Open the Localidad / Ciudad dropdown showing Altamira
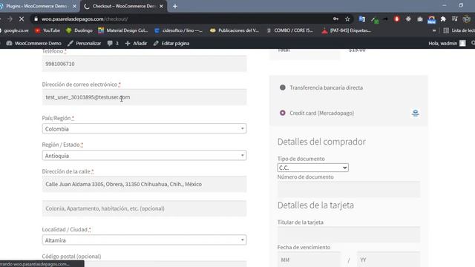This screenshot has width=475, height=267. click(144, 240)
